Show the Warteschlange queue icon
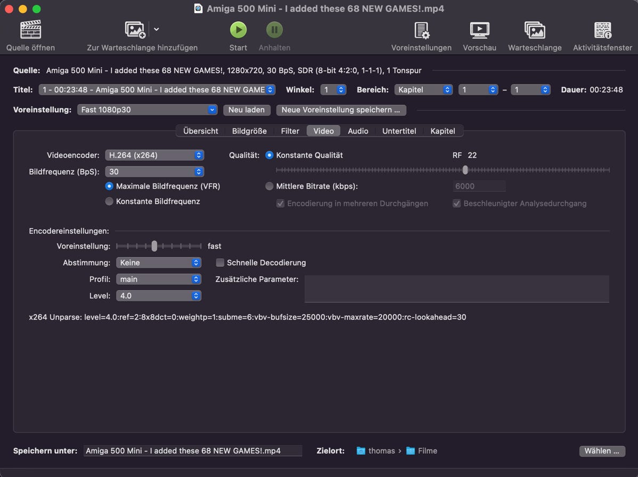This screenshot has height=477, width=638. (x=534, y=30)
